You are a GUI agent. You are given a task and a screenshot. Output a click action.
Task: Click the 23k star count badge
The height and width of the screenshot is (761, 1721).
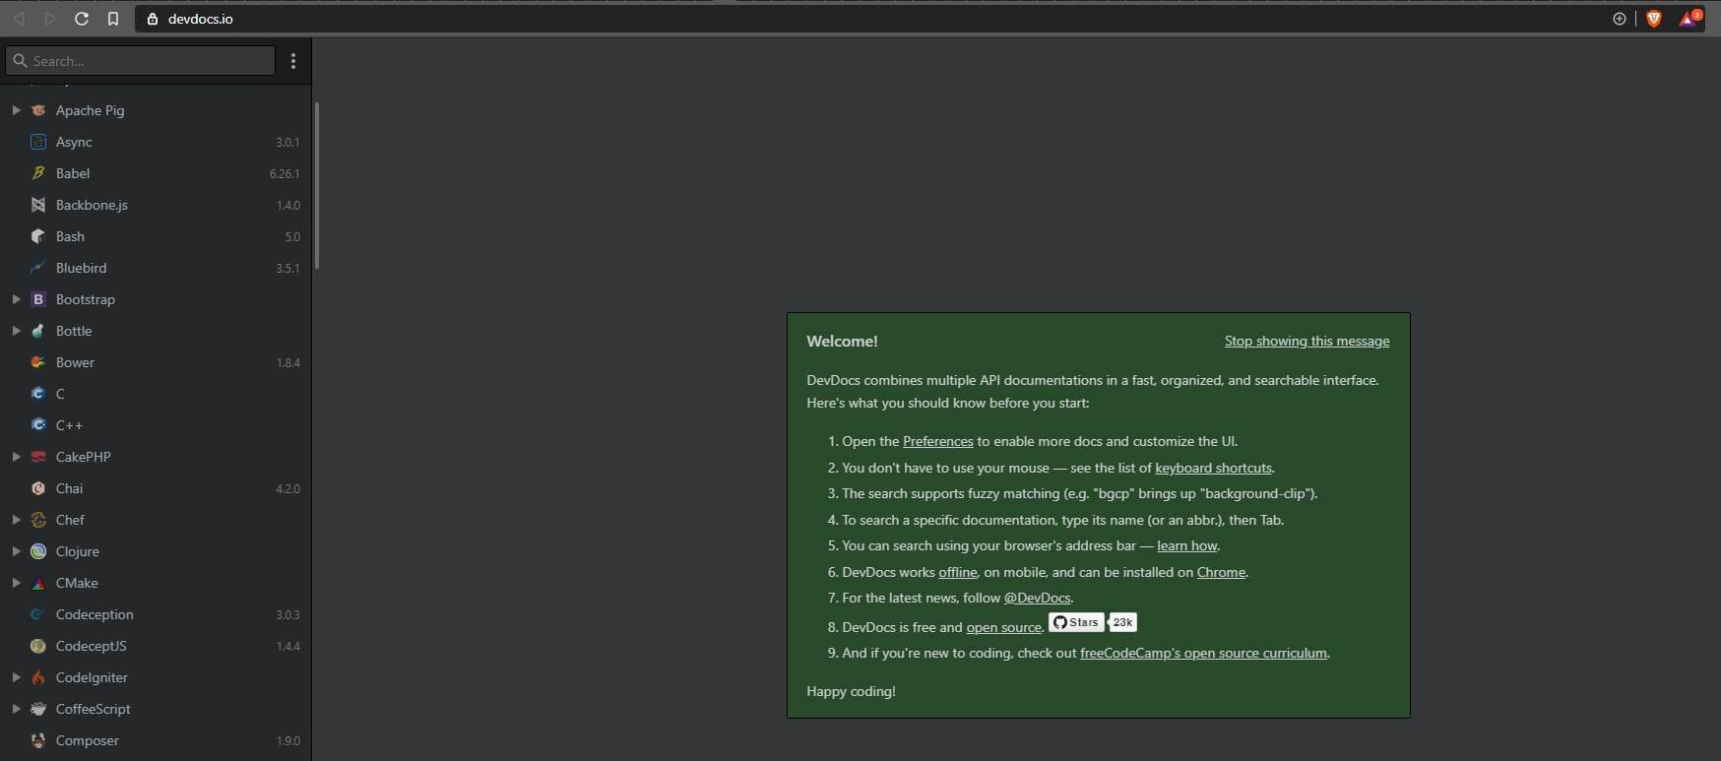1122,622
